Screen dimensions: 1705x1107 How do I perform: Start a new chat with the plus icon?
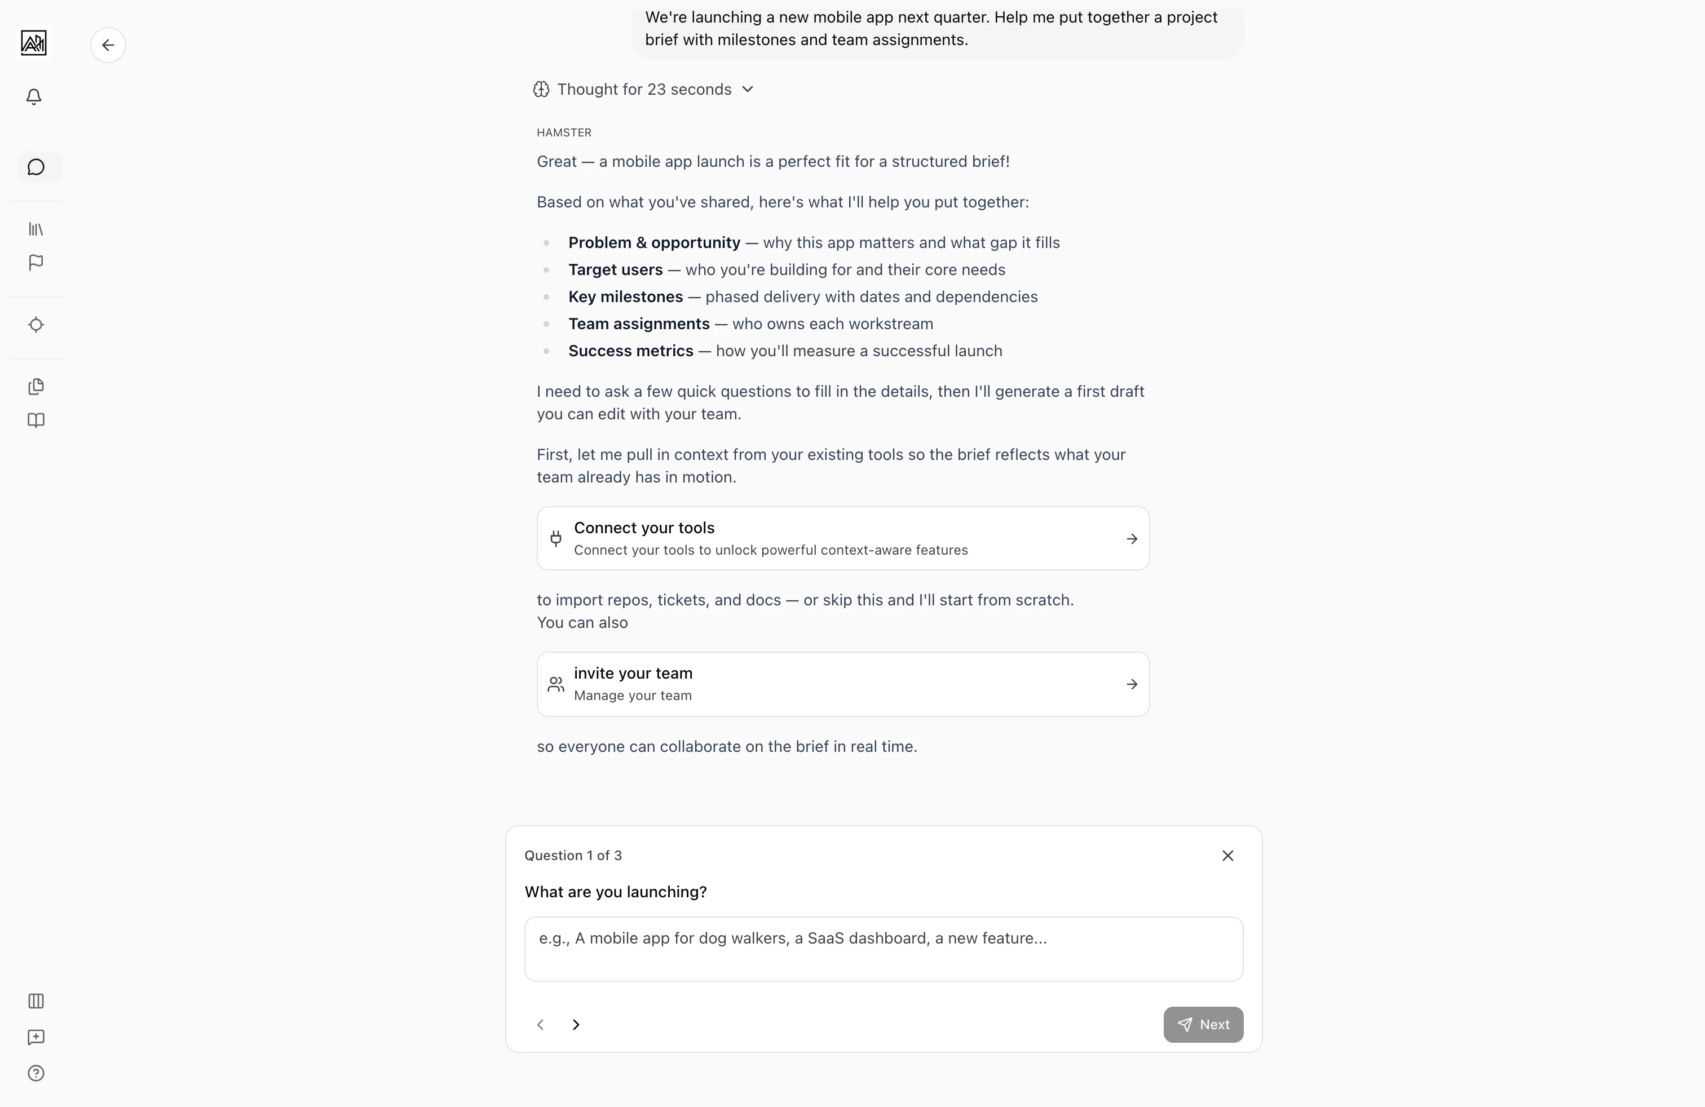coord(35,1038)
